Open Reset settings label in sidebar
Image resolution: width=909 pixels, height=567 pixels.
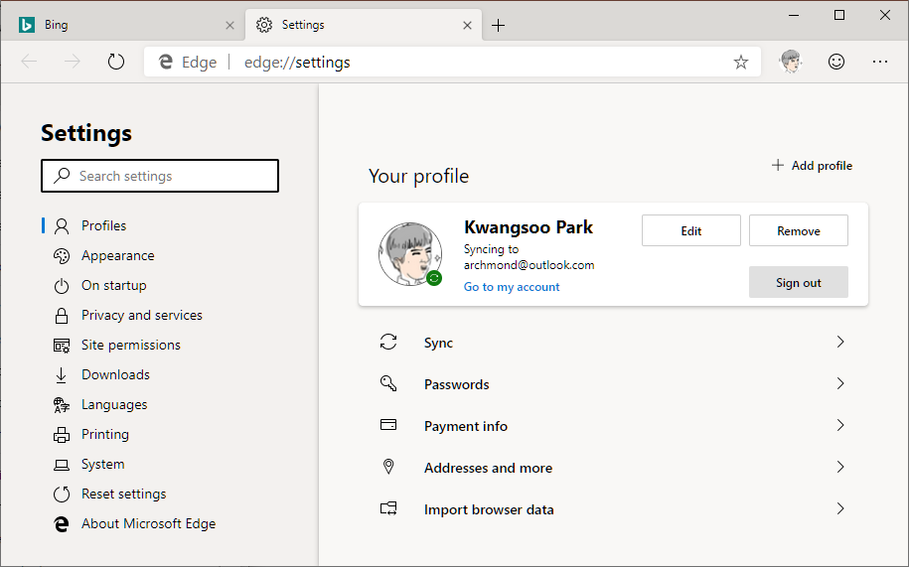123,495
